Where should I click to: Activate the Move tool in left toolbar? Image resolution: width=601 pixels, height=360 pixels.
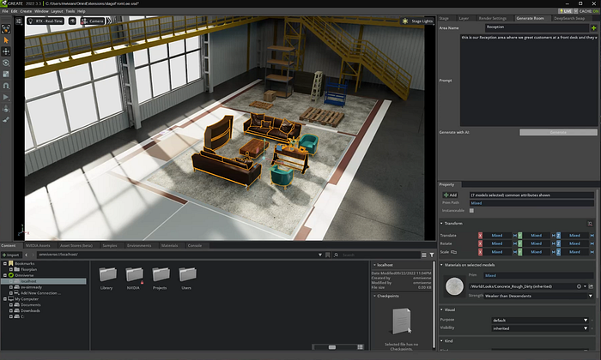coord(6,51)
